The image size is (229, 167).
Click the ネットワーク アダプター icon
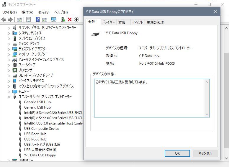pos(14,54)
